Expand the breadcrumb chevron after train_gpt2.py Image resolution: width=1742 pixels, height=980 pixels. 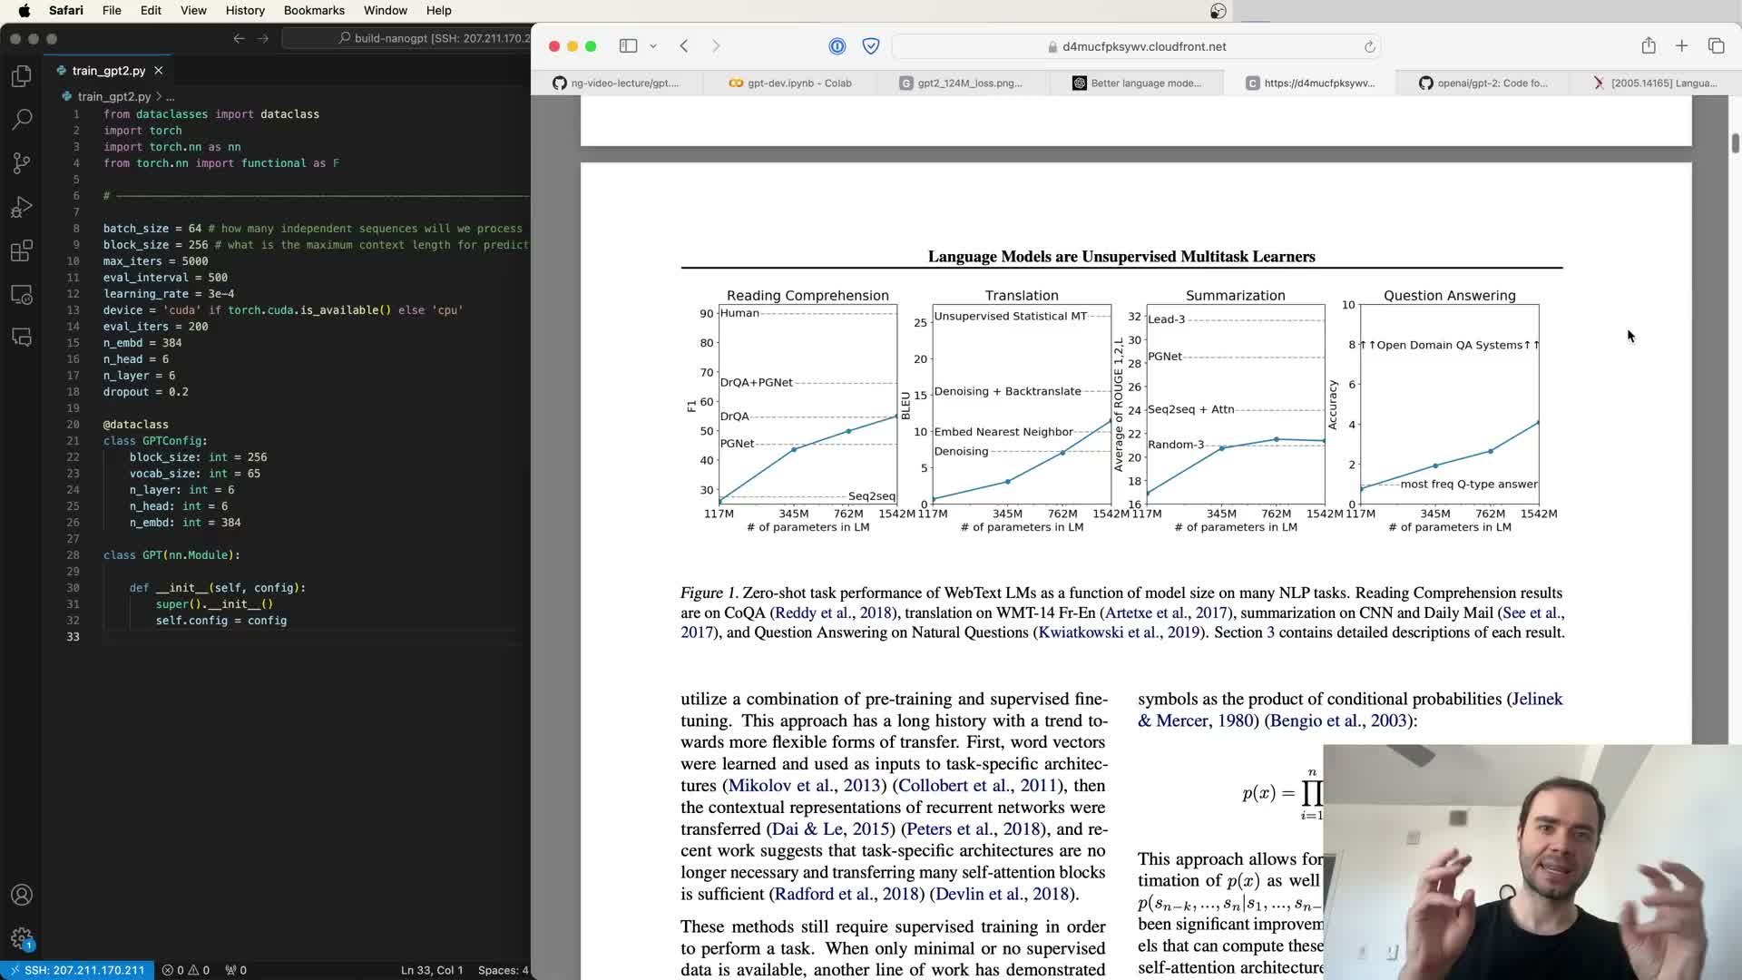tap(160, 96)
